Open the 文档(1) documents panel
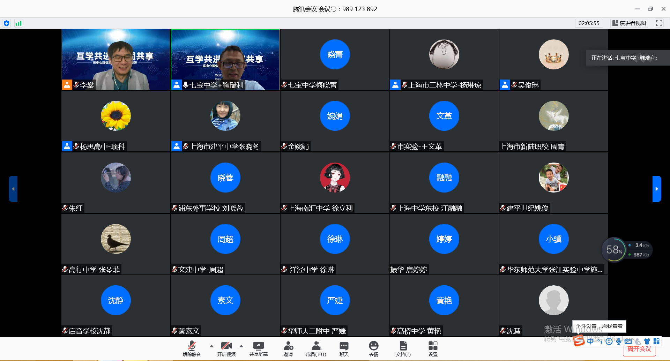 (x=403, y=349)
